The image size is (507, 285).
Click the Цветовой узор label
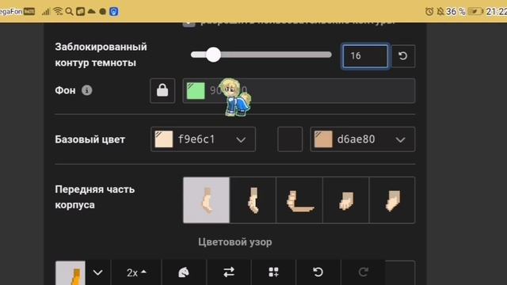click(x=235, y=242)
